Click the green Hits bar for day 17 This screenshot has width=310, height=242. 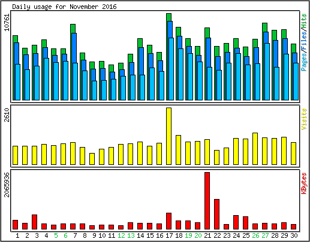click(x=168, y=17)
